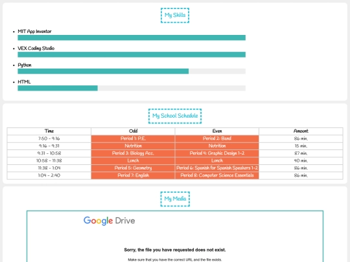Click the Lunch cell in Odd column

pos(133,160)
